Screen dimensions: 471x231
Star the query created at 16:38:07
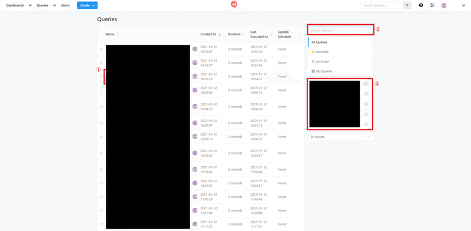101,49
